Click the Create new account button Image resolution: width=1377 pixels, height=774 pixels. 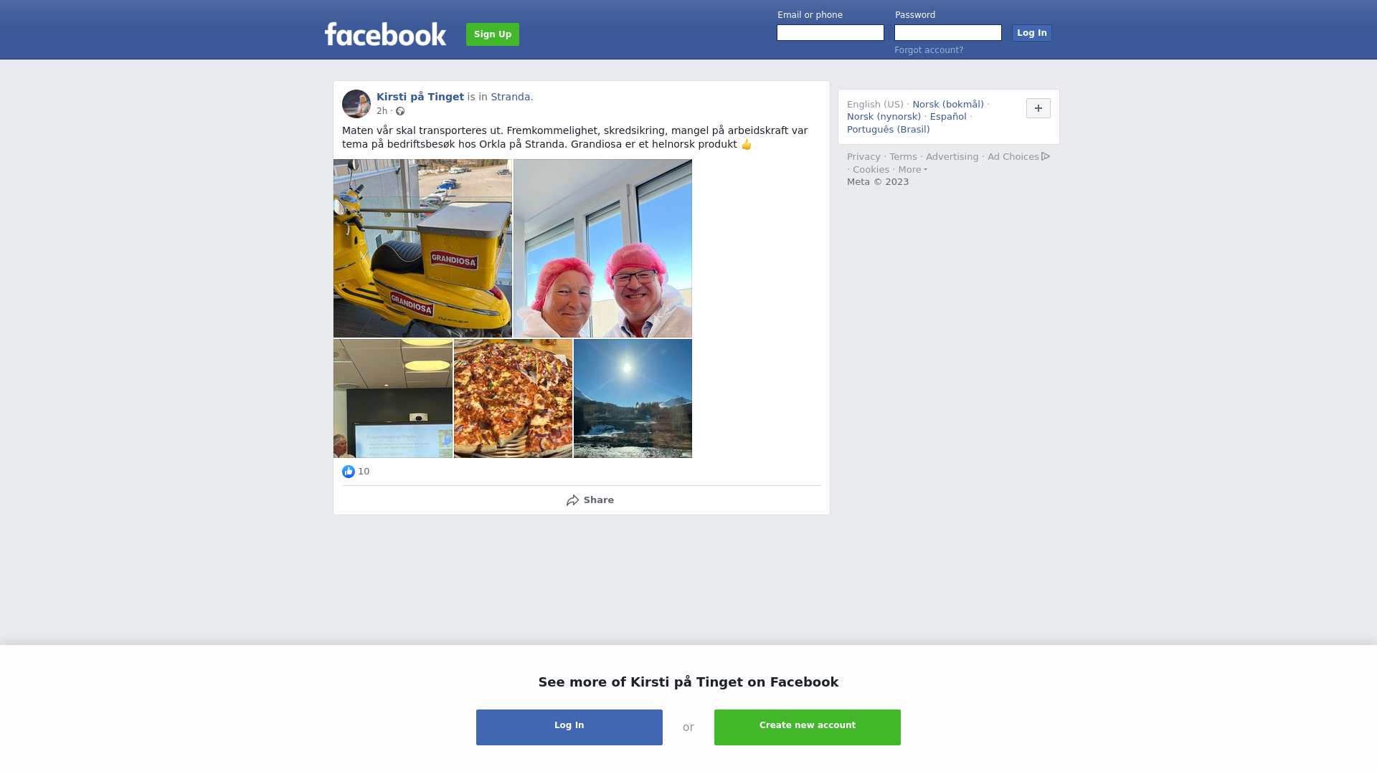[808, 727]
